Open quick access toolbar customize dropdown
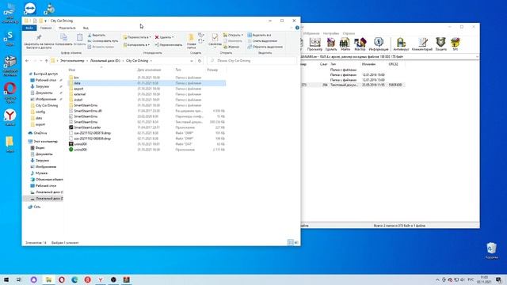 [46, 21]
